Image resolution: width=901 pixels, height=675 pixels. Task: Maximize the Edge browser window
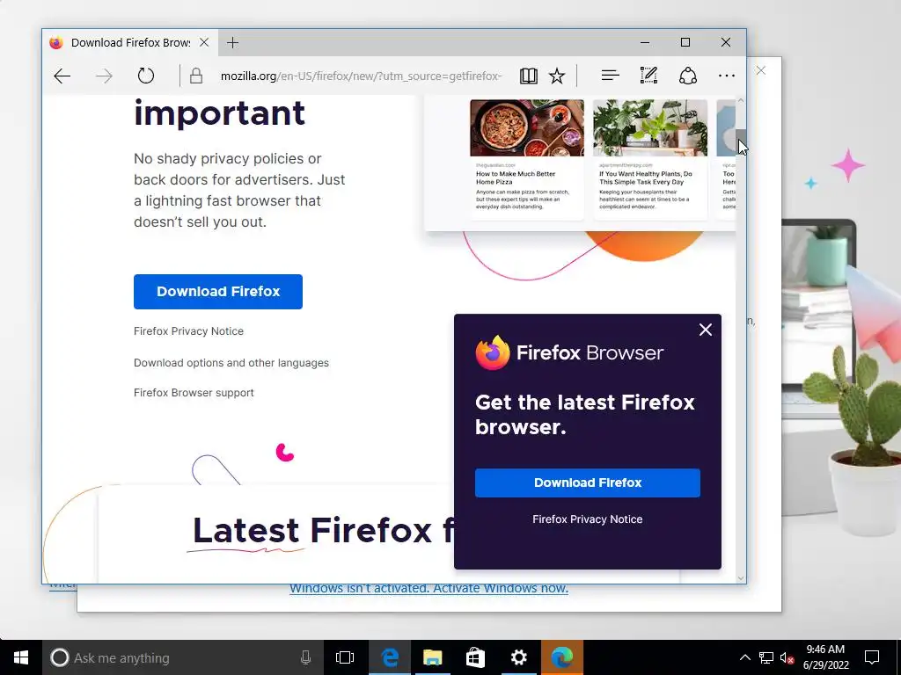pyautogui.click(x=685, y=42)
